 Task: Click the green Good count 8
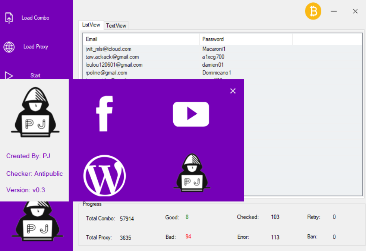pos(187,217)
